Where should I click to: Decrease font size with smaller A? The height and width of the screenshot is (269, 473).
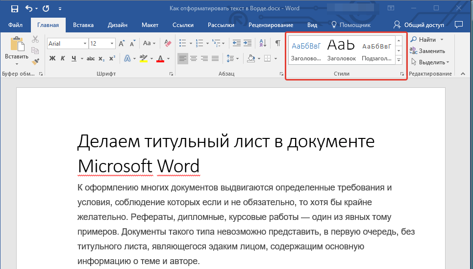[x=132, y=44]
